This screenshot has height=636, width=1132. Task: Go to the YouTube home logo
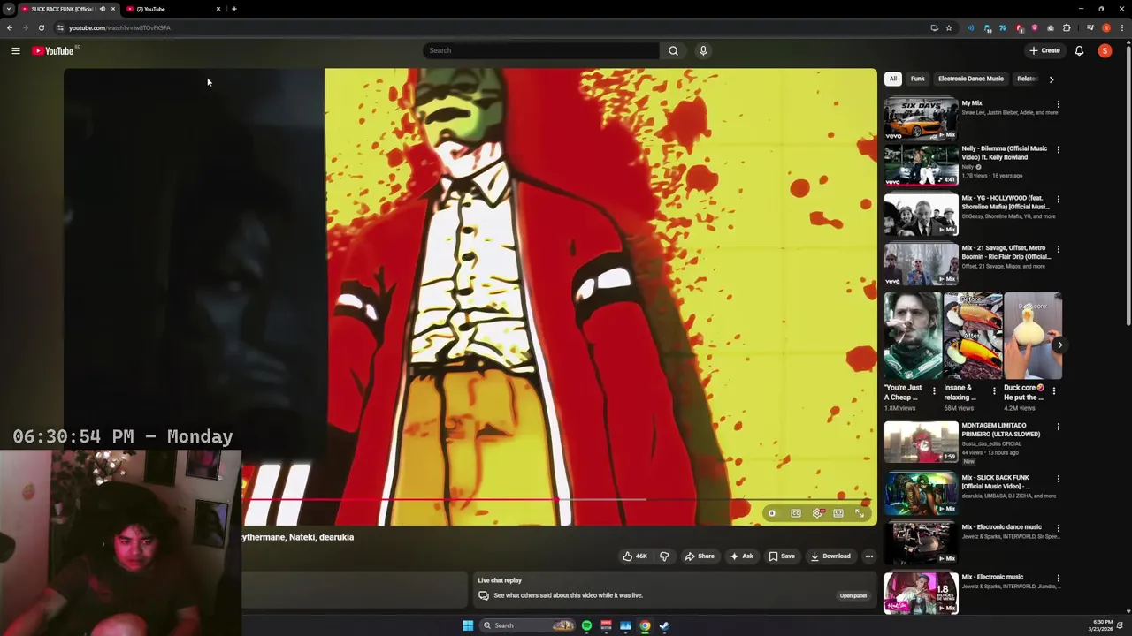pos(53,51)
